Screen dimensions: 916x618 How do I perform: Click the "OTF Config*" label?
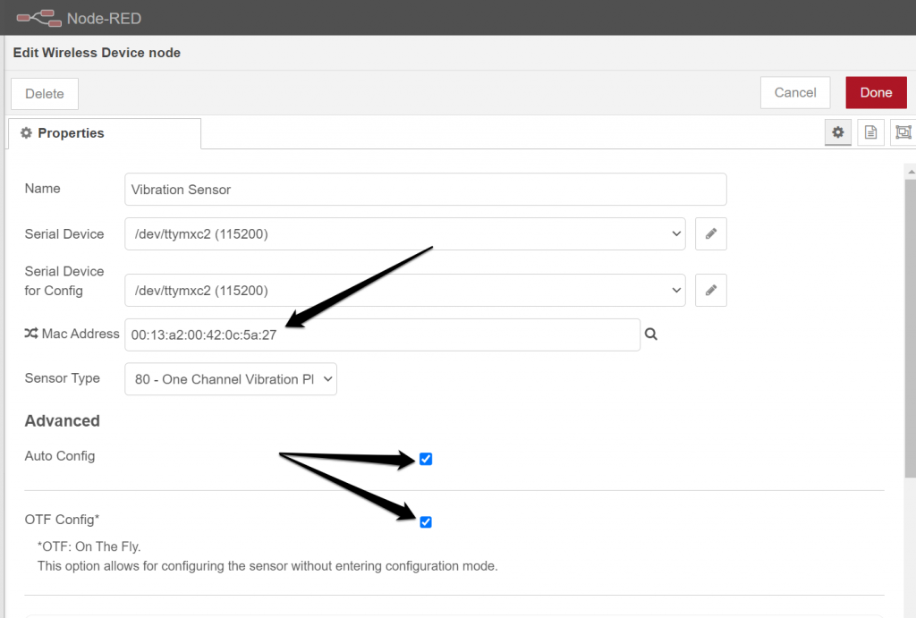(62, 520)
